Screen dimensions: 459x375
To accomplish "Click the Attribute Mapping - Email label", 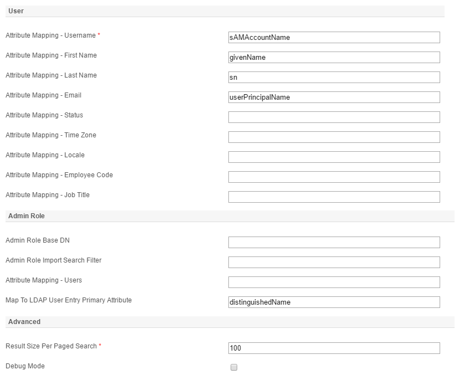I will point(43,95).
